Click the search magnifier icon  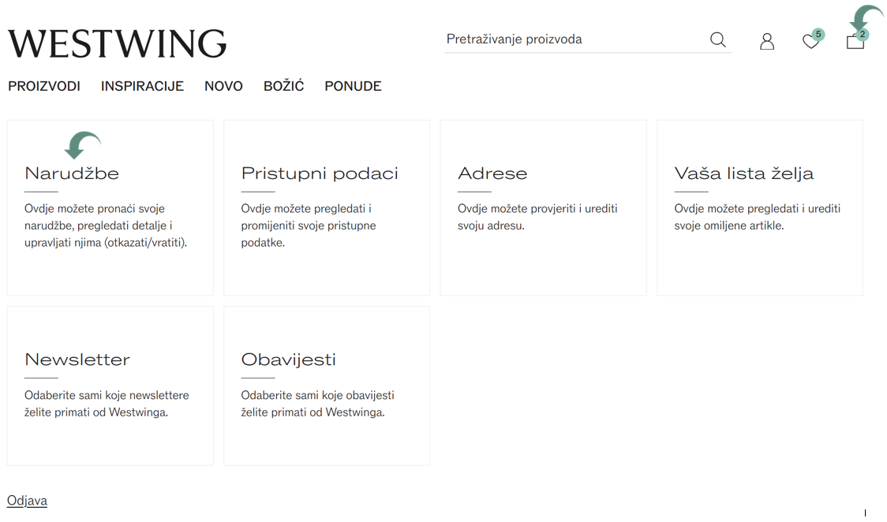coord(718,39)
